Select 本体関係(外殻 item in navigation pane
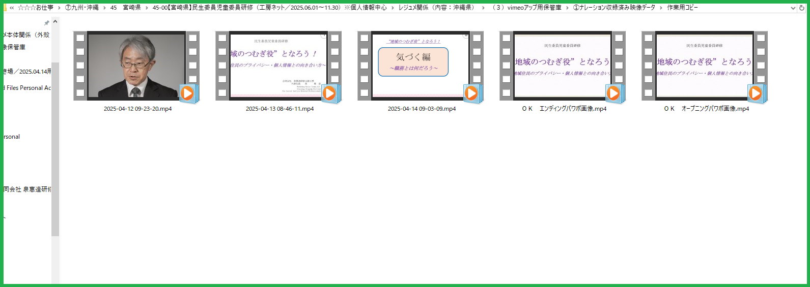The height and width of the screenshot is (287, 810). 26,35
